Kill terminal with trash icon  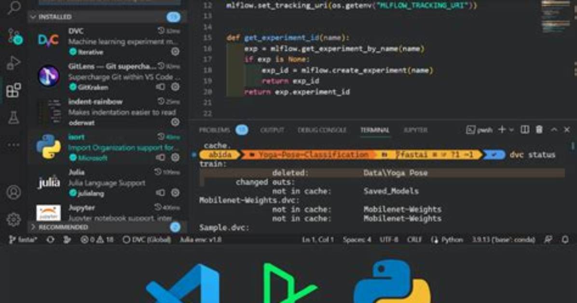click(539, 130)
